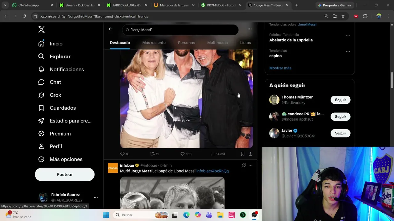Click the x.com address bar

[179, 16]
